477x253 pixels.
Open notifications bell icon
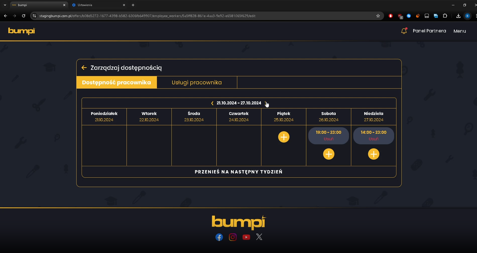[x=404, y=31]
